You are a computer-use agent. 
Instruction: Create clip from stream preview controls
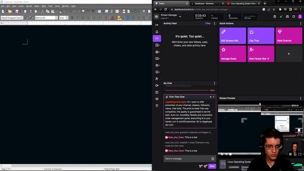tap(295, 154)
